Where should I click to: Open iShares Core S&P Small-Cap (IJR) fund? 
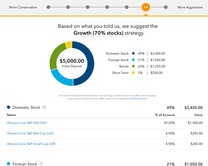pyautogui.click(x=31, y=144)
